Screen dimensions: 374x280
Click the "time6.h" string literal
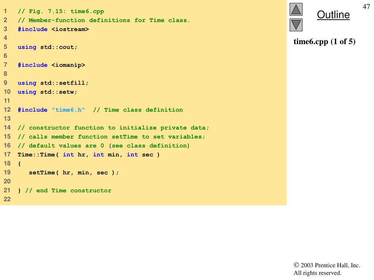68,110
